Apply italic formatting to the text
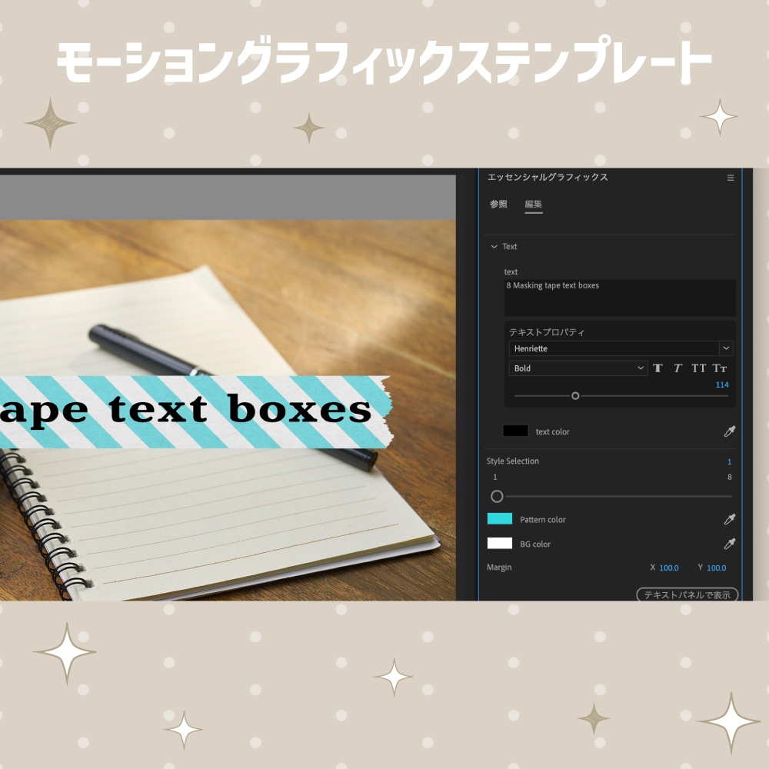 677,368
